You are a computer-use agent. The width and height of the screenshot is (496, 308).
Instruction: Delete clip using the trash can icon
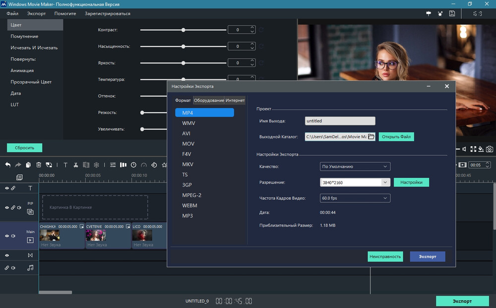click(39, 165)
